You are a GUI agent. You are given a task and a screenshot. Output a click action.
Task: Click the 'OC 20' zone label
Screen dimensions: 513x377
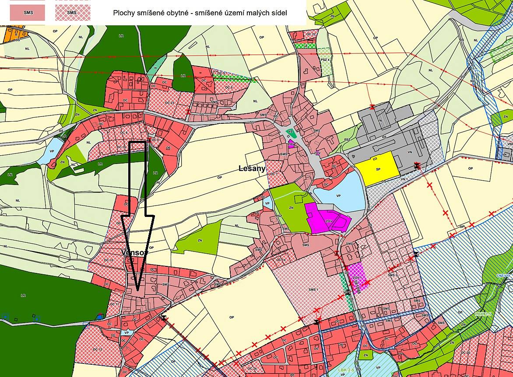466,353
